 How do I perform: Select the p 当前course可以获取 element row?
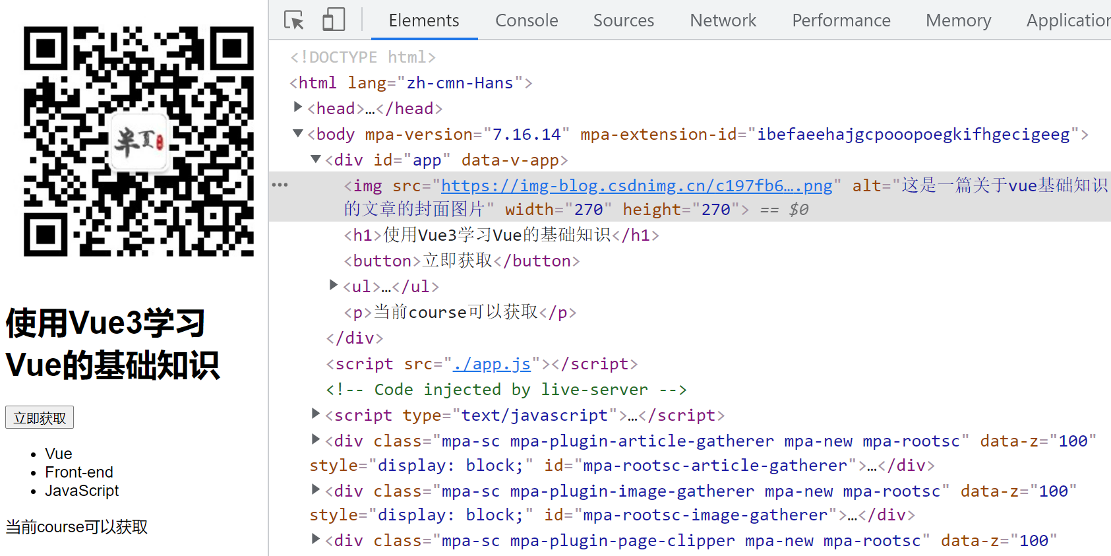[460, 312]
